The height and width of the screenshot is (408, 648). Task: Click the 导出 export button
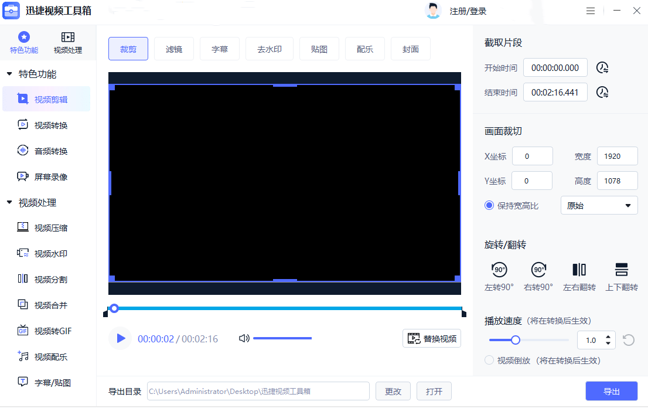tap(611, 392)
